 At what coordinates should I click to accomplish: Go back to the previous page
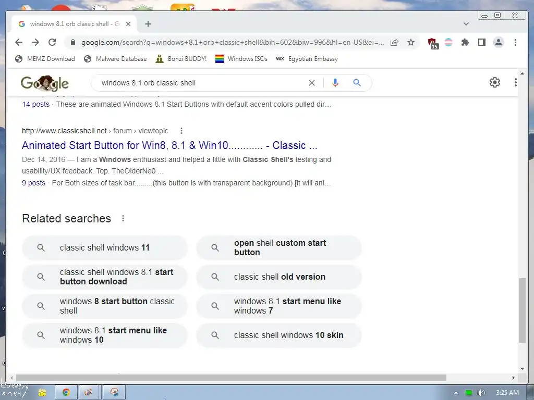pyautogui.click(x=19, y=42)
